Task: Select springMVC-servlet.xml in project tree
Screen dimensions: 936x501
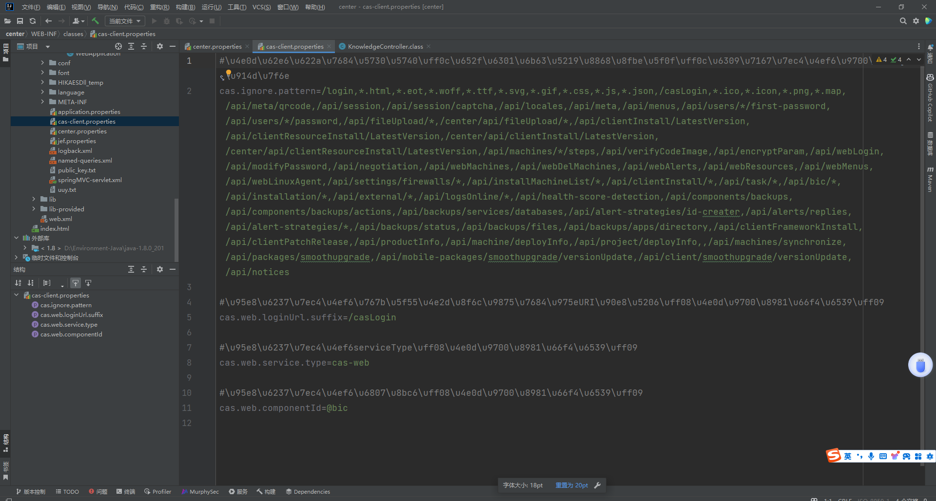Action: click(x=90, y=180)
